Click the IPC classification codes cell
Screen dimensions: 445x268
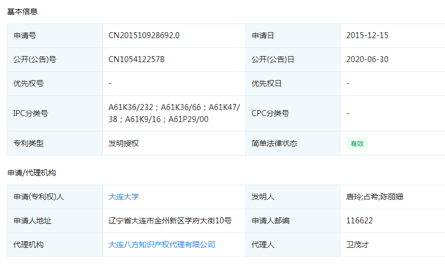[174, 113]
